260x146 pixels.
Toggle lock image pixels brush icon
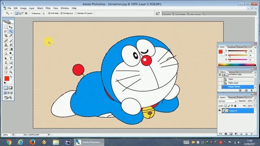pos(229,105)
